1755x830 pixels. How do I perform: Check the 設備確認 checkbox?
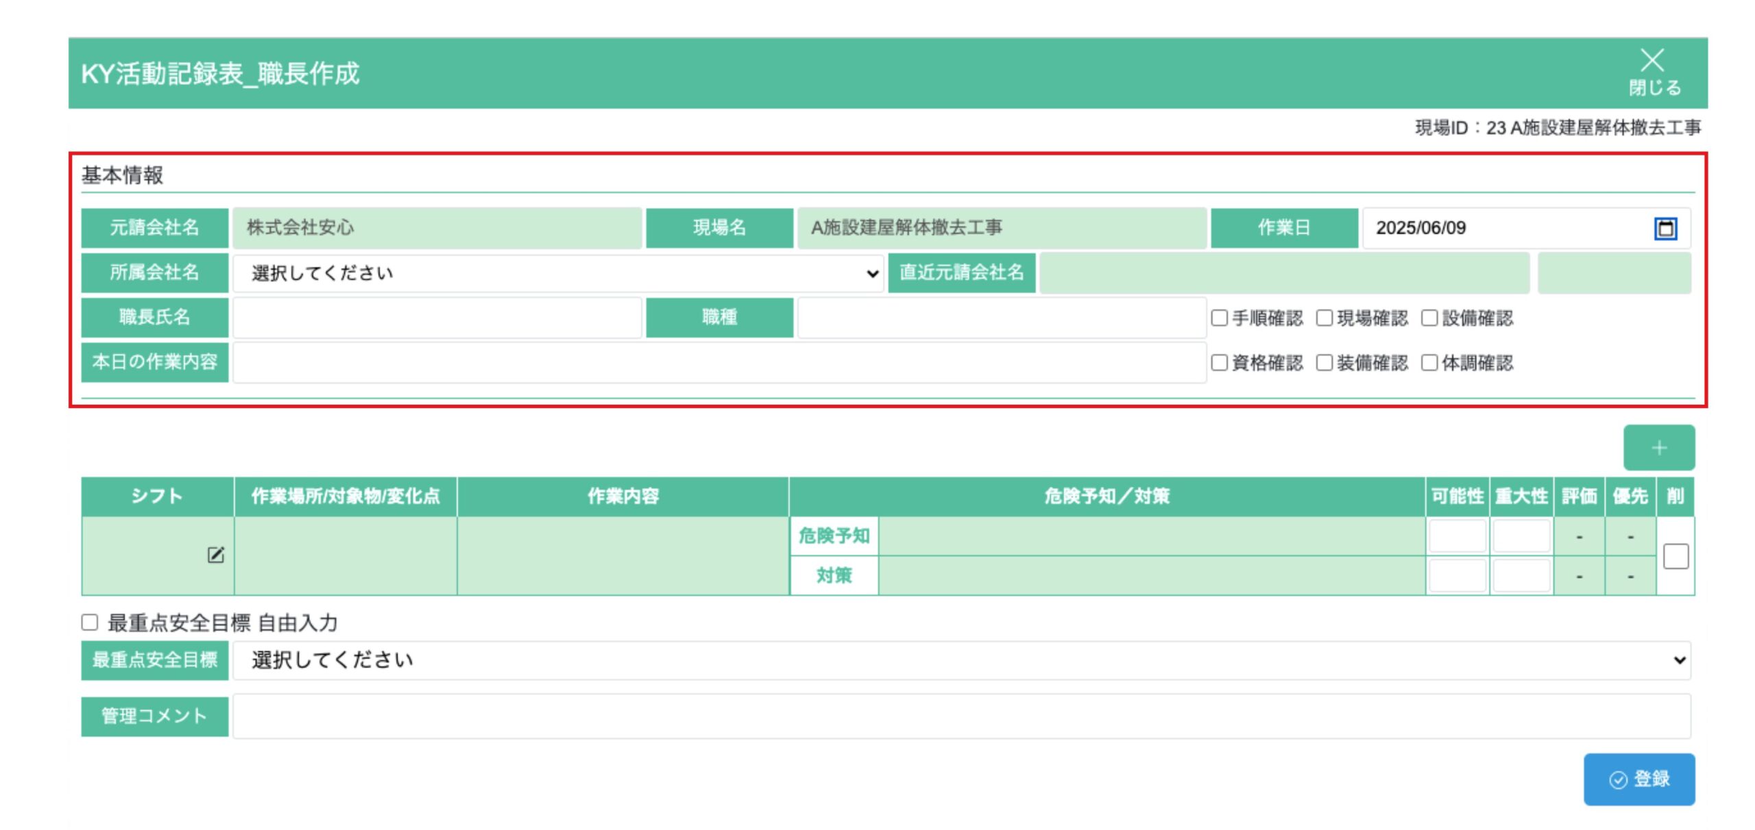pyautogui.click(x=1429, y=318)
